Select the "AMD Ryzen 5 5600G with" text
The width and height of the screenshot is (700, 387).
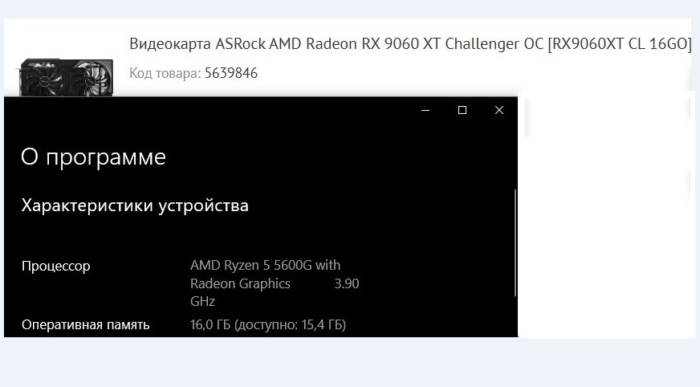click(x=265, y=265)
